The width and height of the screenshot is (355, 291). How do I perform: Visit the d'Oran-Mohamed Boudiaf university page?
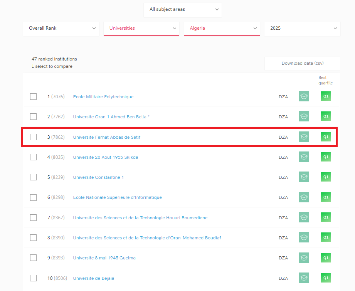pos(147,238)
